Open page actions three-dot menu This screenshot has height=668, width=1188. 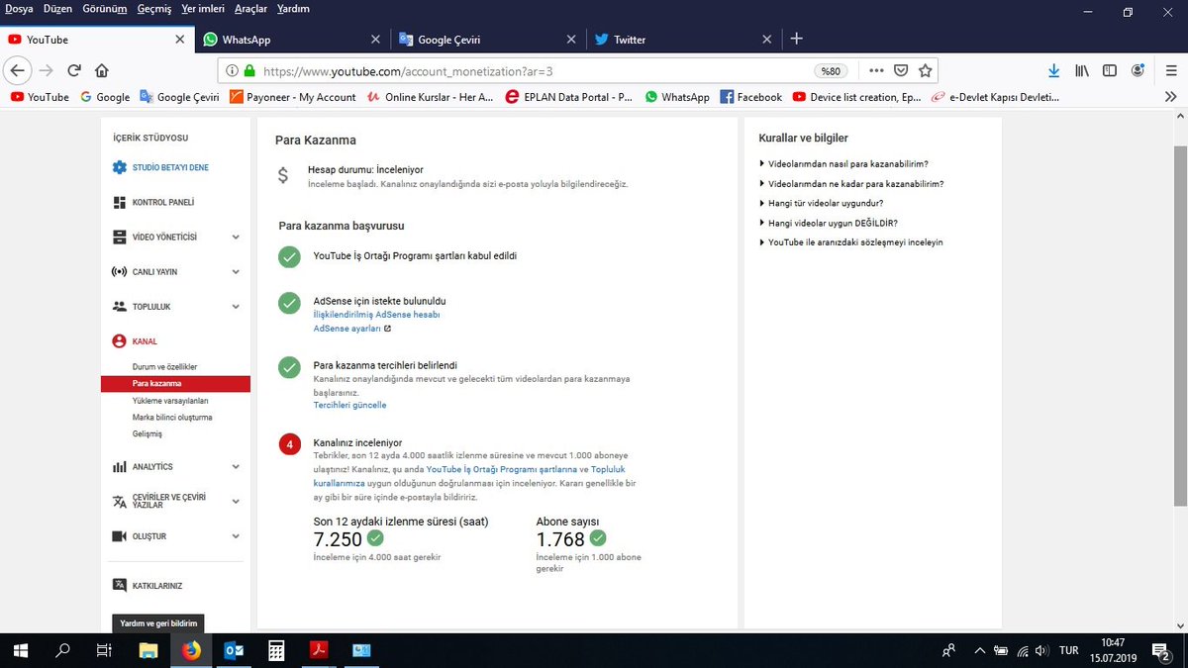[x=877, y=70]
